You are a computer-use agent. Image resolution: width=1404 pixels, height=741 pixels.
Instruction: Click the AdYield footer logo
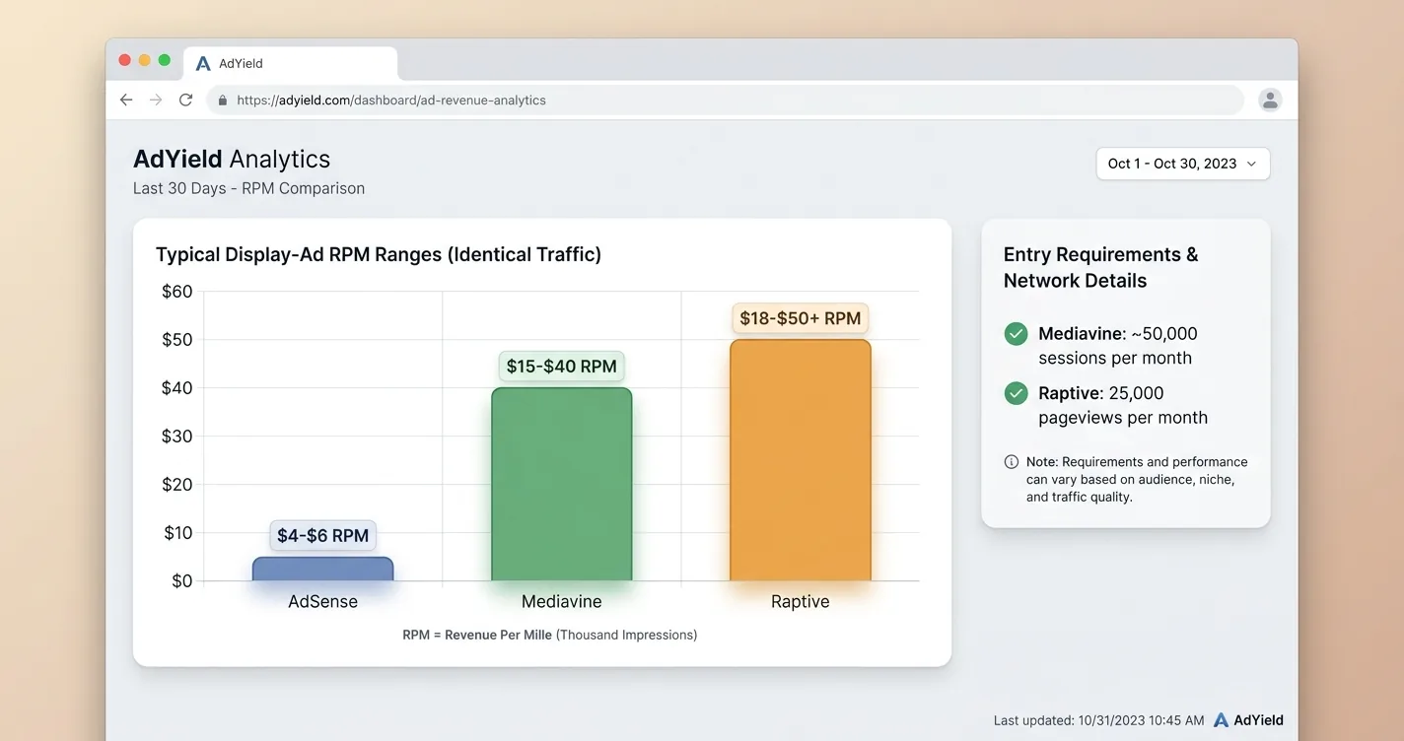click(x=1248, y=720)
